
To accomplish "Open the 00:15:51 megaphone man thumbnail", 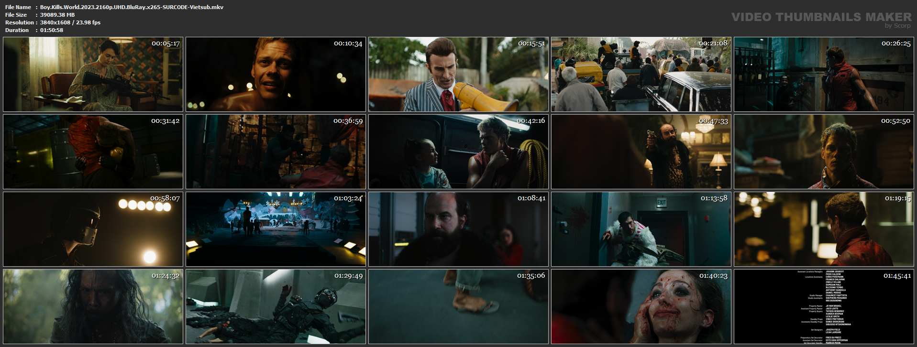I will pos(458,75).
